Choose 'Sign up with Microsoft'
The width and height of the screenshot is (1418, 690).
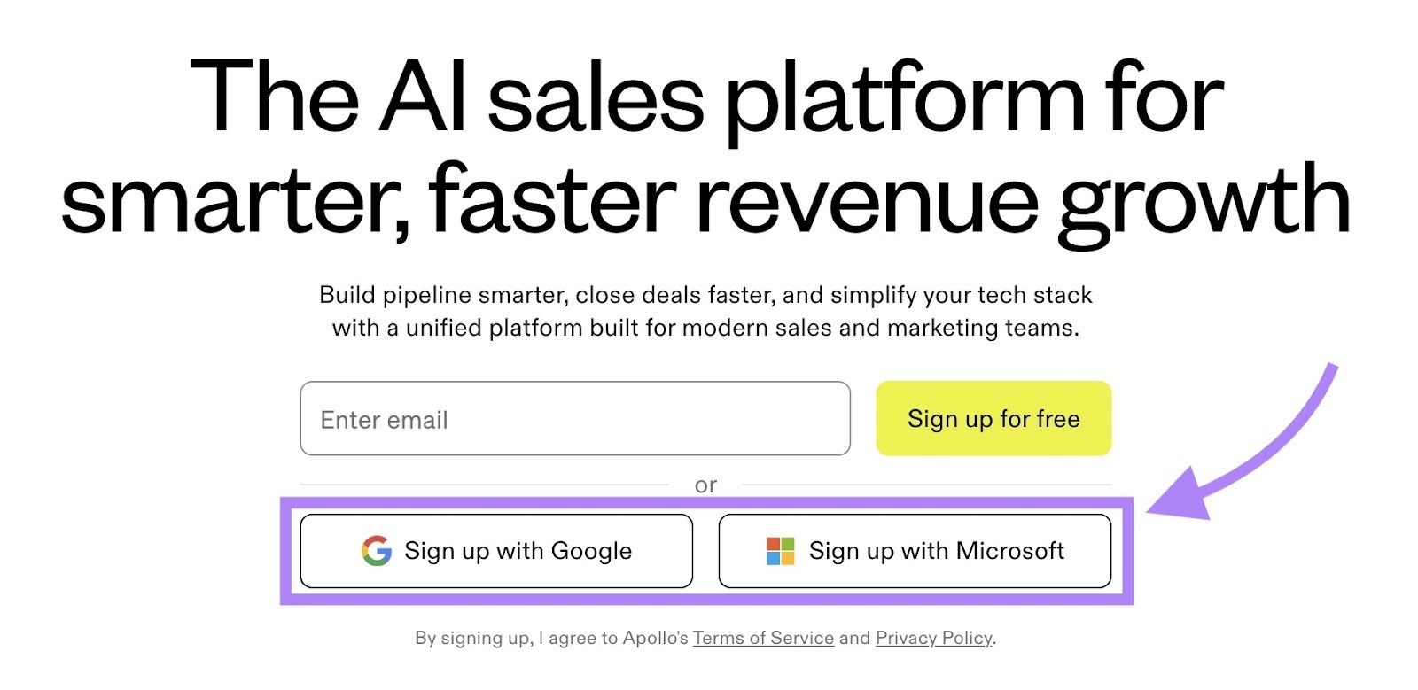[x=915, y=551]
